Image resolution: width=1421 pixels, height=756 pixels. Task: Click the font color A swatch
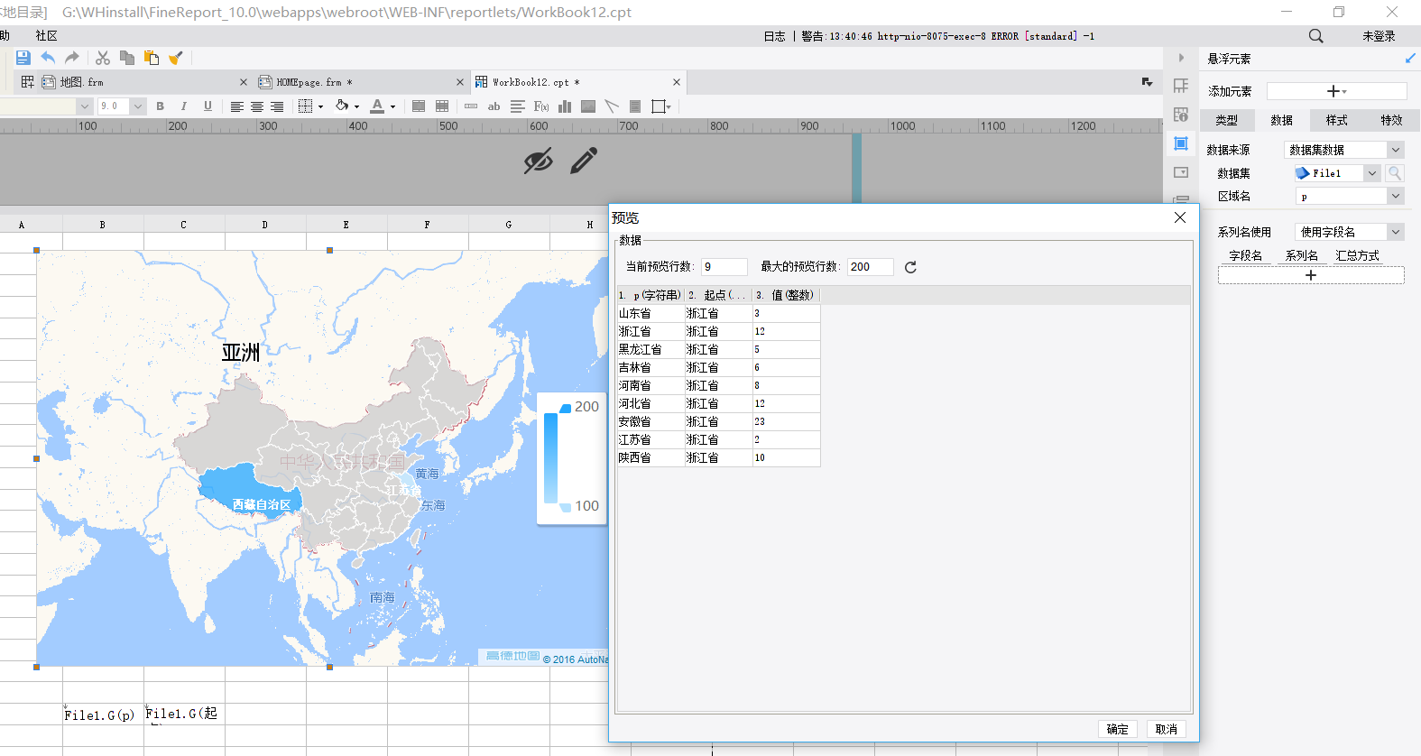pos(378,106)
